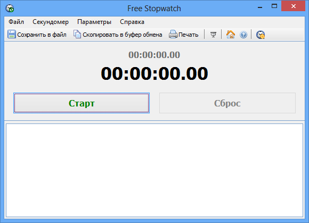Click the Free Stopwatch app icon in title bar
Viewport: 309px width, 223px height.
(x=10, y=9)
